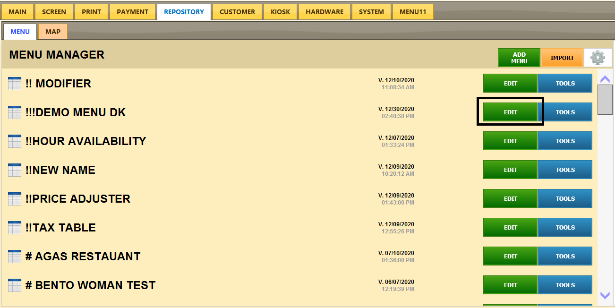Select the MENU11 tab
This screenshot has height=308, width=615.
[413, 12]
